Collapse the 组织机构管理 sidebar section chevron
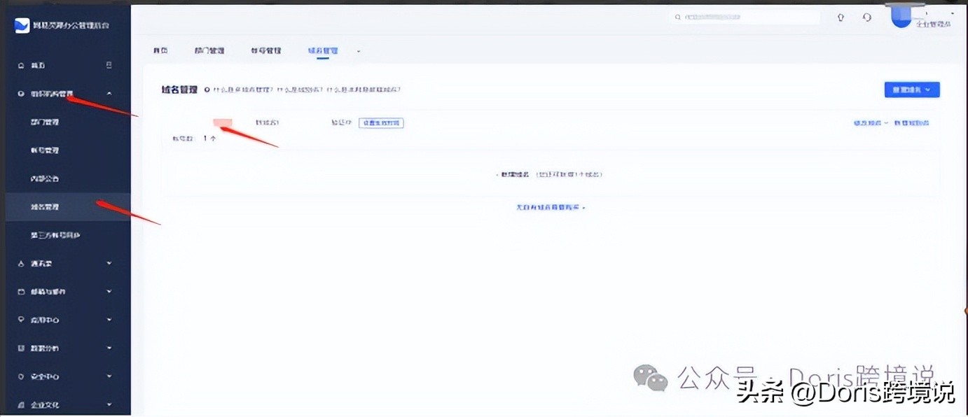 (x=109, y=93)
